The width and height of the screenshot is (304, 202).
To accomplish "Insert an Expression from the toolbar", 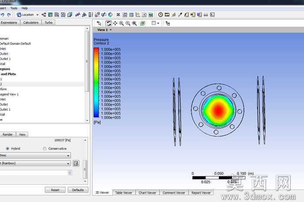I will pos(125,15).
